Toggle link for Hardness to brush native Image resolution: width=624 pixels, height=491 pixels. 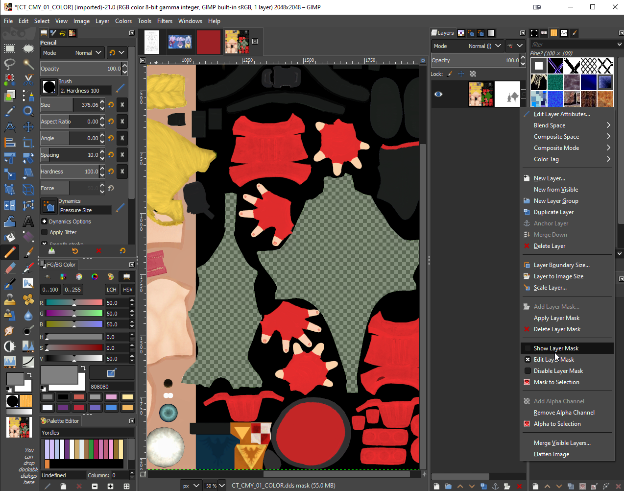pos(122,172)
